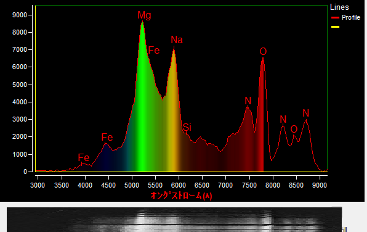Click the grayscale spectrum strip image

[174, 220]
